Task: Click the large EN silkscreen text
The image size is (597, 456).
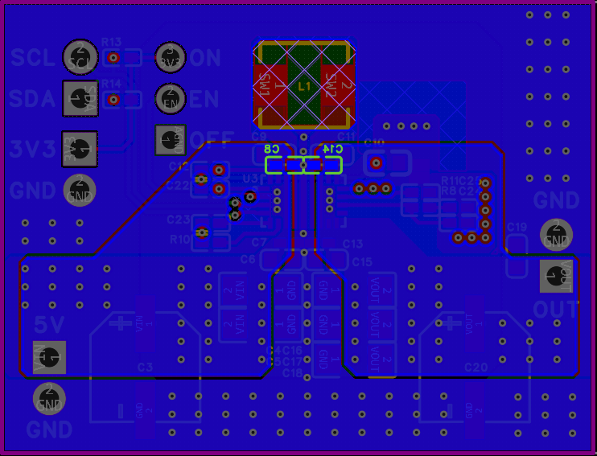Action: (204, 99)
